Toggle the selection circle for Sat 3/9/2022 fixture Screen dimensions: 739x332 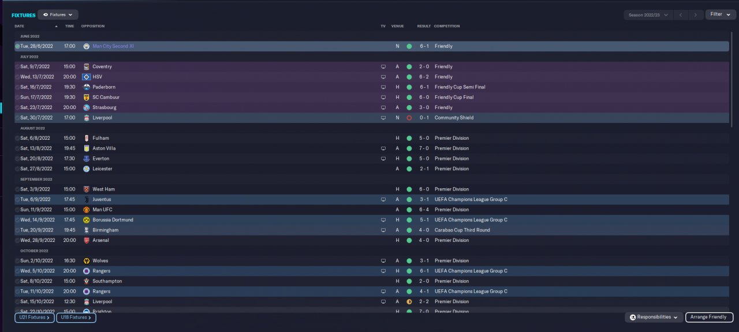click(x=17, y=189)
